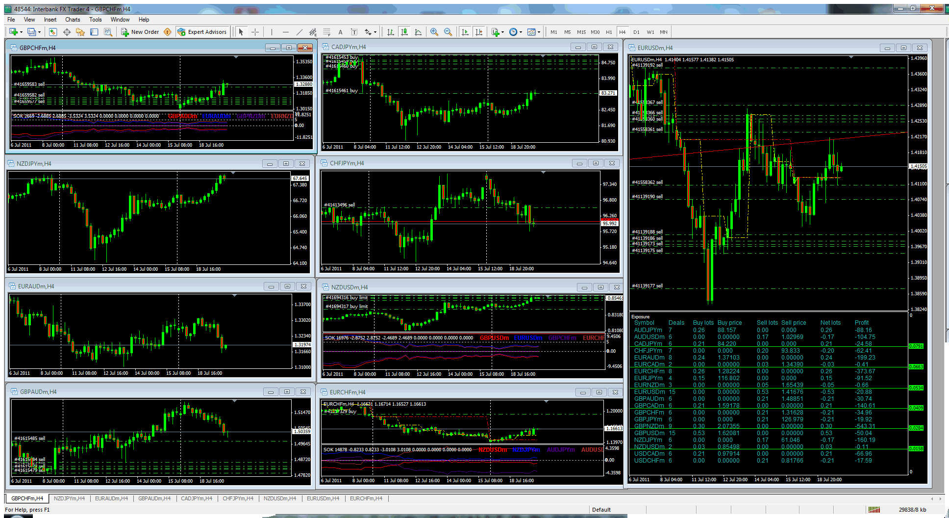Select the standard cursor tool

coord(241,32)
